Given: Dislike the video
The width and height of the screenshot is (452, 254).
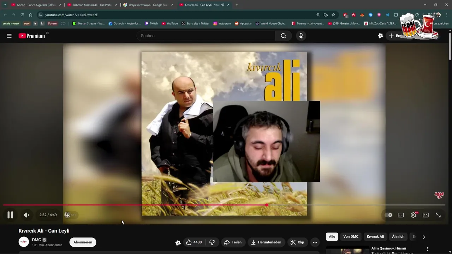Looking at the screenshot, I should pos(212,242).
